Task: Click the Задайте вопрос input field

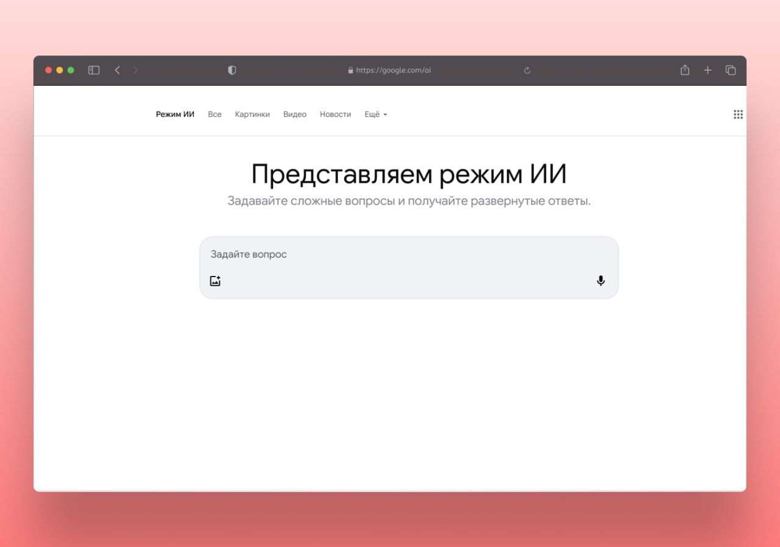Action: click(x=402, y=255)
